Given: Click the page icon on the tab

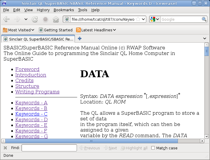Looking at the screenshot, I should [6, 39].
